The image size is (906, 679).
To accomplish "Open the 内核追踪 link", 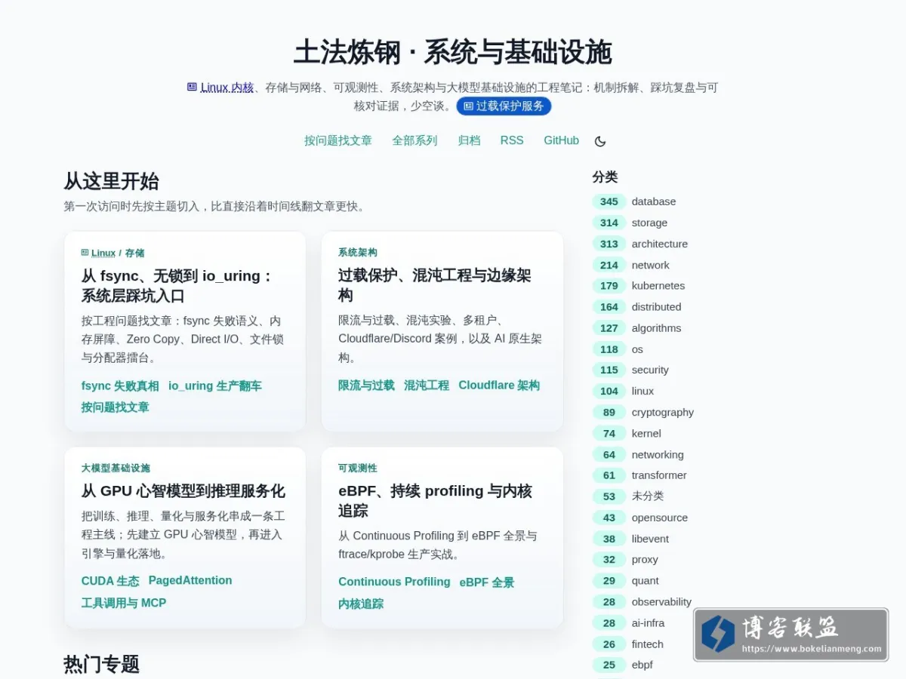I will [x=361, y=604].
